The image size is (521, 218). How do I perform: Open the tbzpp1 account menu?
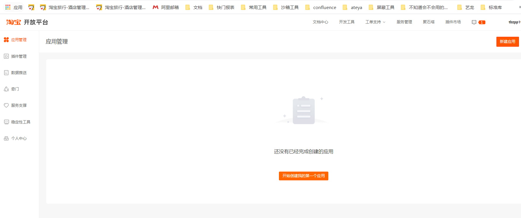pos(515,22)
